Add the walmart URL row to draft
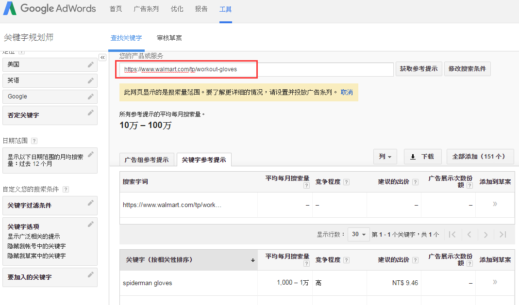This screenshot has width=519, height=305. [495, 204]
